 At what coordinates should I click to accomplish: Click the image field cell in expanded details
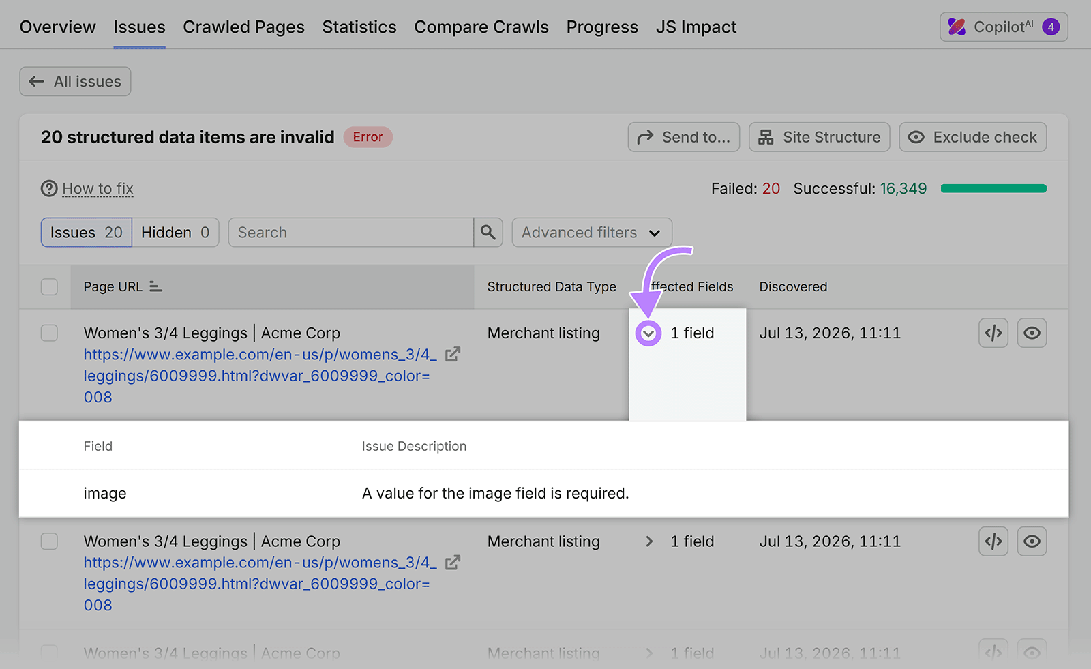105,493
